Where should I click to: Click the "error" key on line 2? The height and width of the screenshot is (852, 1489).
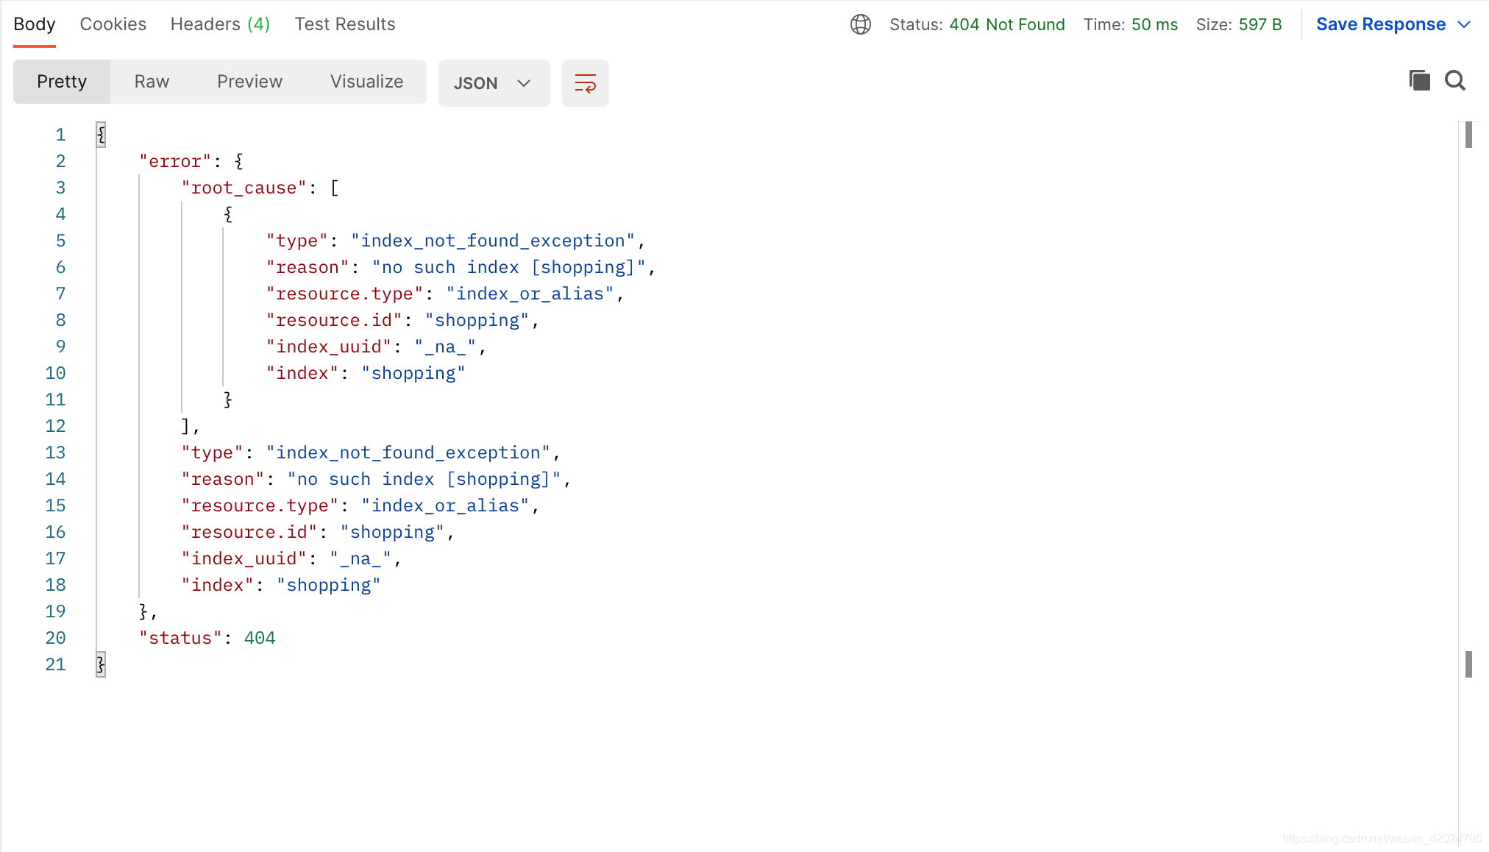pos(175,161)
